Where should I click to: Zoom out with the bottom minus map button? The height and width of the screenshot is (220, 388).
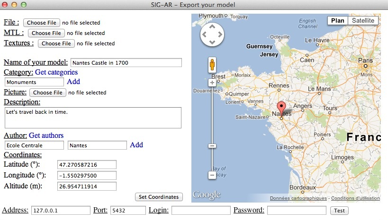point(212,175)
